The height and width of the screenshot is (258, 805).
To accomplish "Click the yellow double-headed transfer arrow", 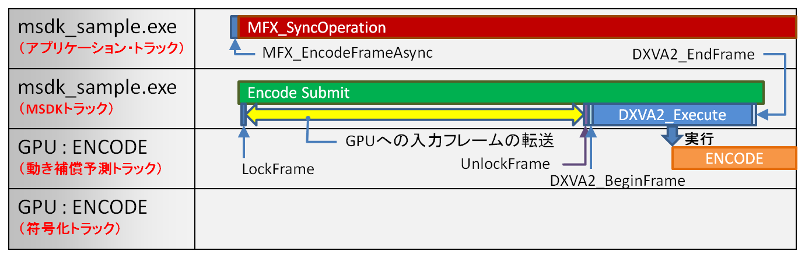I will pyautogui.click(x=414, y=115).
